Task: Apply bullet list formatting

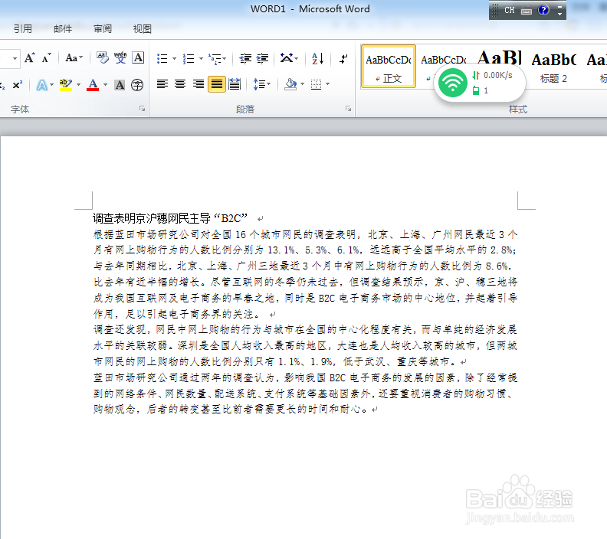Action: point(162,59)
